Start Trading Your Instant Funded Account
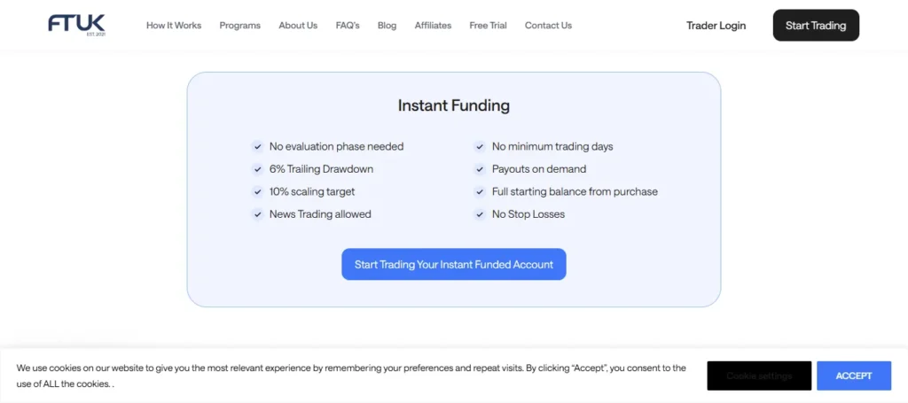 454,264
